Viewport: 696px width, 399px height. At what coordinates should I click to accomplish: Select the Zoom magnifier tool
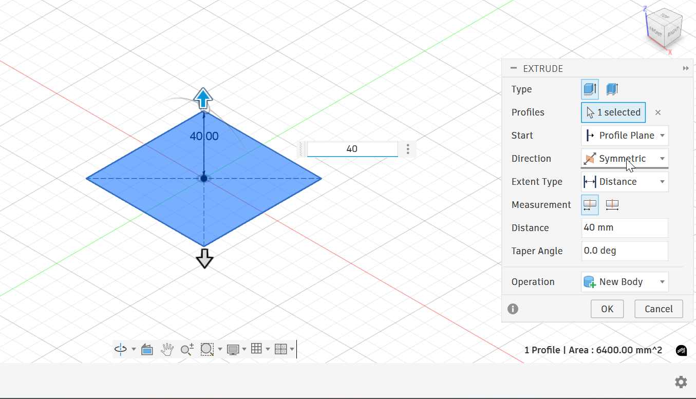point(187,349)
